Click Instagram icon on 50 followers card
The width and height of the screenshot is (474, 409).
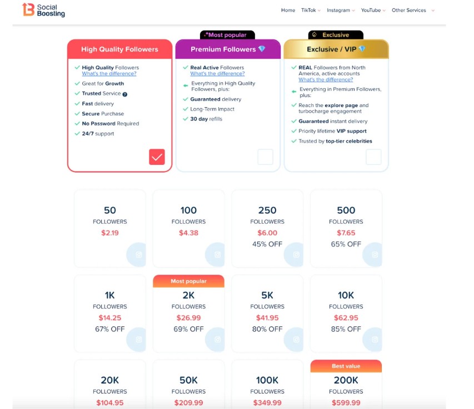(139, 255)
